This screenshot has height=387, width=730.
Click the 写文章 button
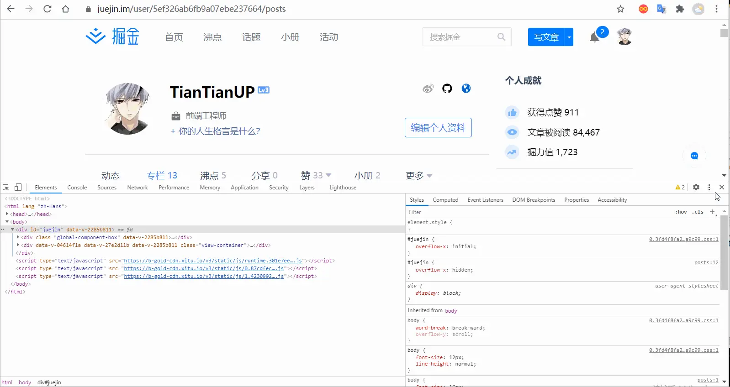tap(546, 37)
